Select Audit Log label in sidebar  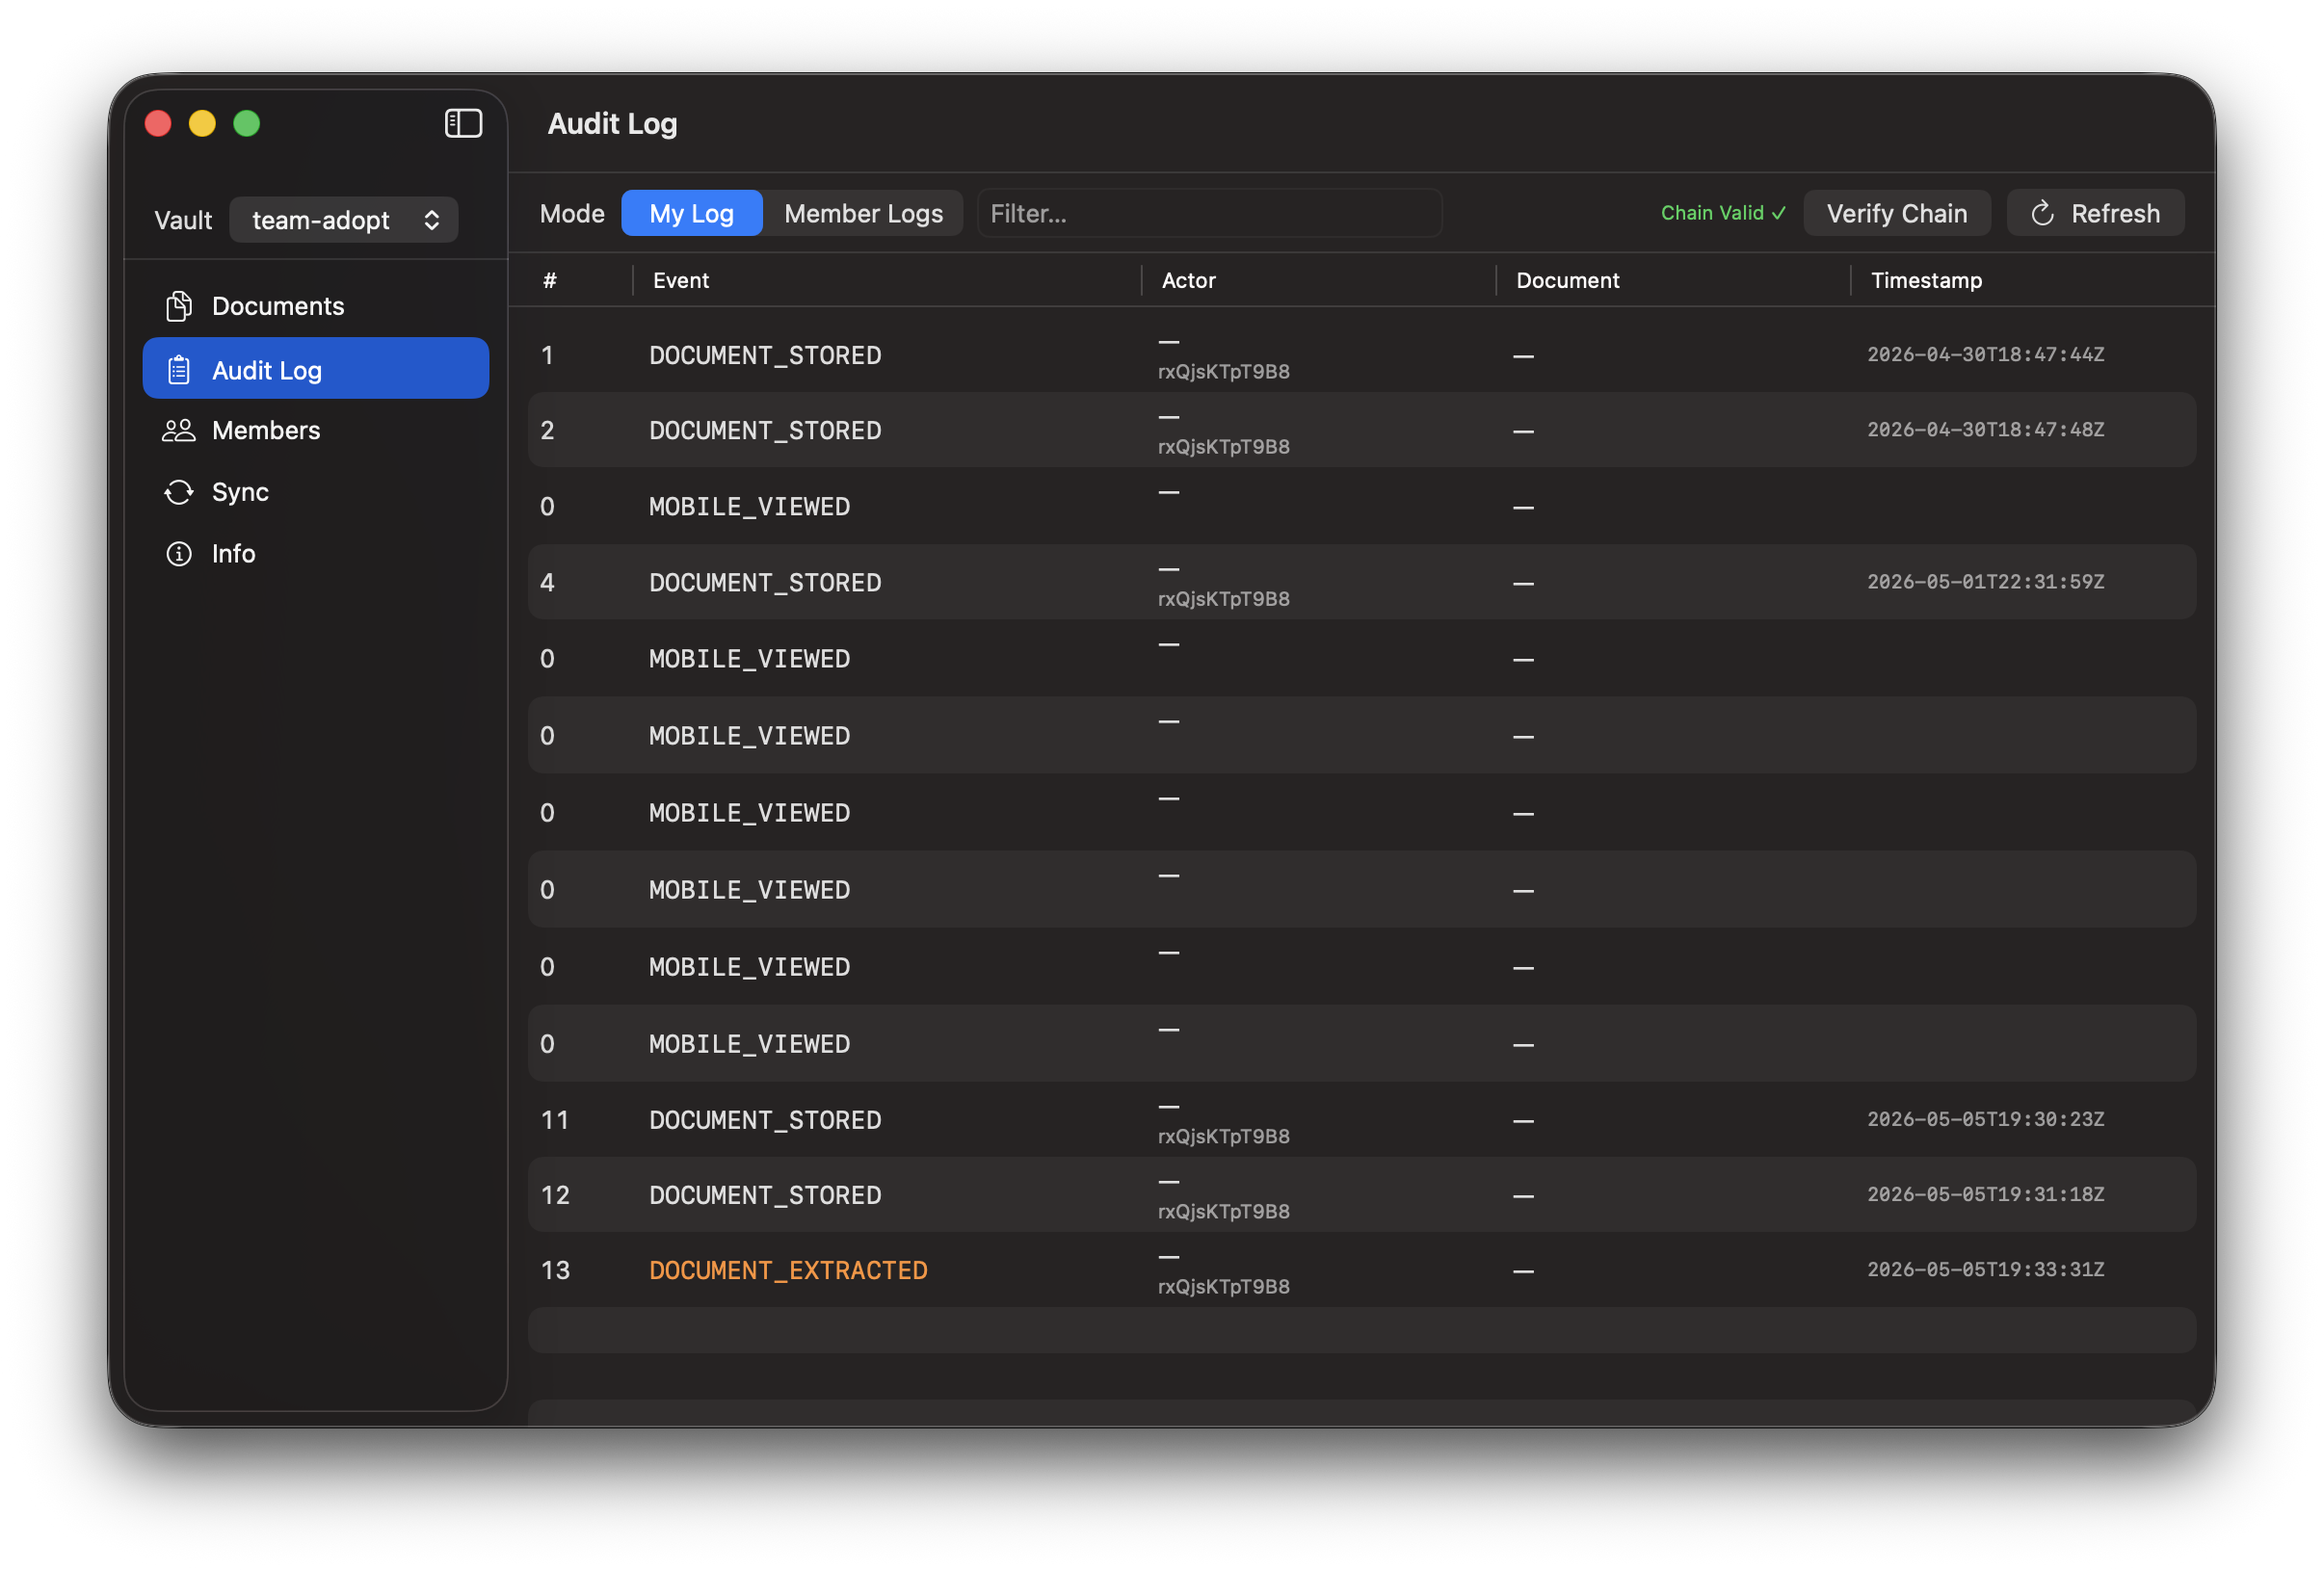click(x=267, y=370)
